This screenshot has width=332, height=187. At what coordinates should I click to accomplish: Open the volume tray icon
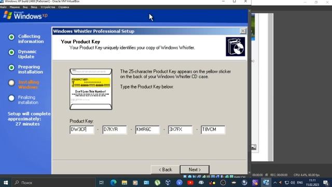293,182
